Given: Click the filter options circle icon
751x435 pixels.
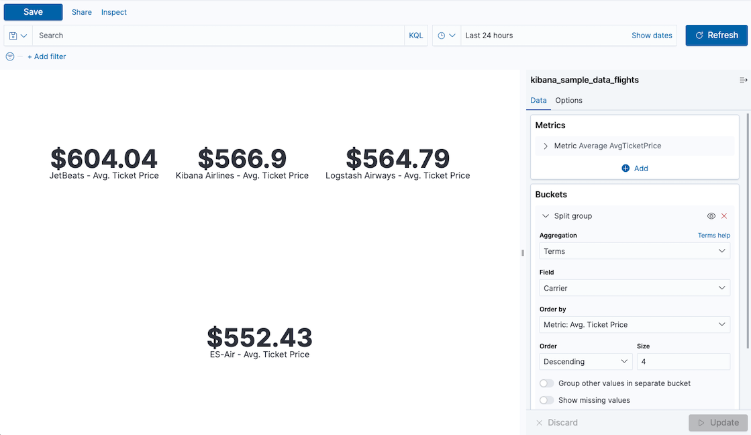Looking at the screenshot, I should click(10, 56).
